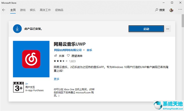Click the wish list heart icon
The height and width of the screenshot is (111, 184).
click(x=68, y=56)
